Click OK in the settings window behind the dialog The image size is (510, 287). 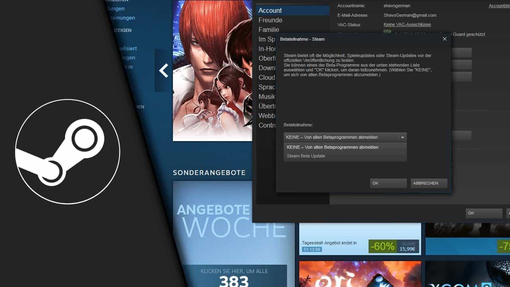pos(484,213)
